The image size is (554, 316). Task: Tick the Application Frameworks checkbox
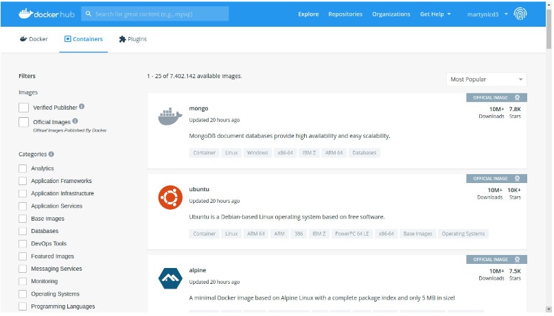[23, 181]
